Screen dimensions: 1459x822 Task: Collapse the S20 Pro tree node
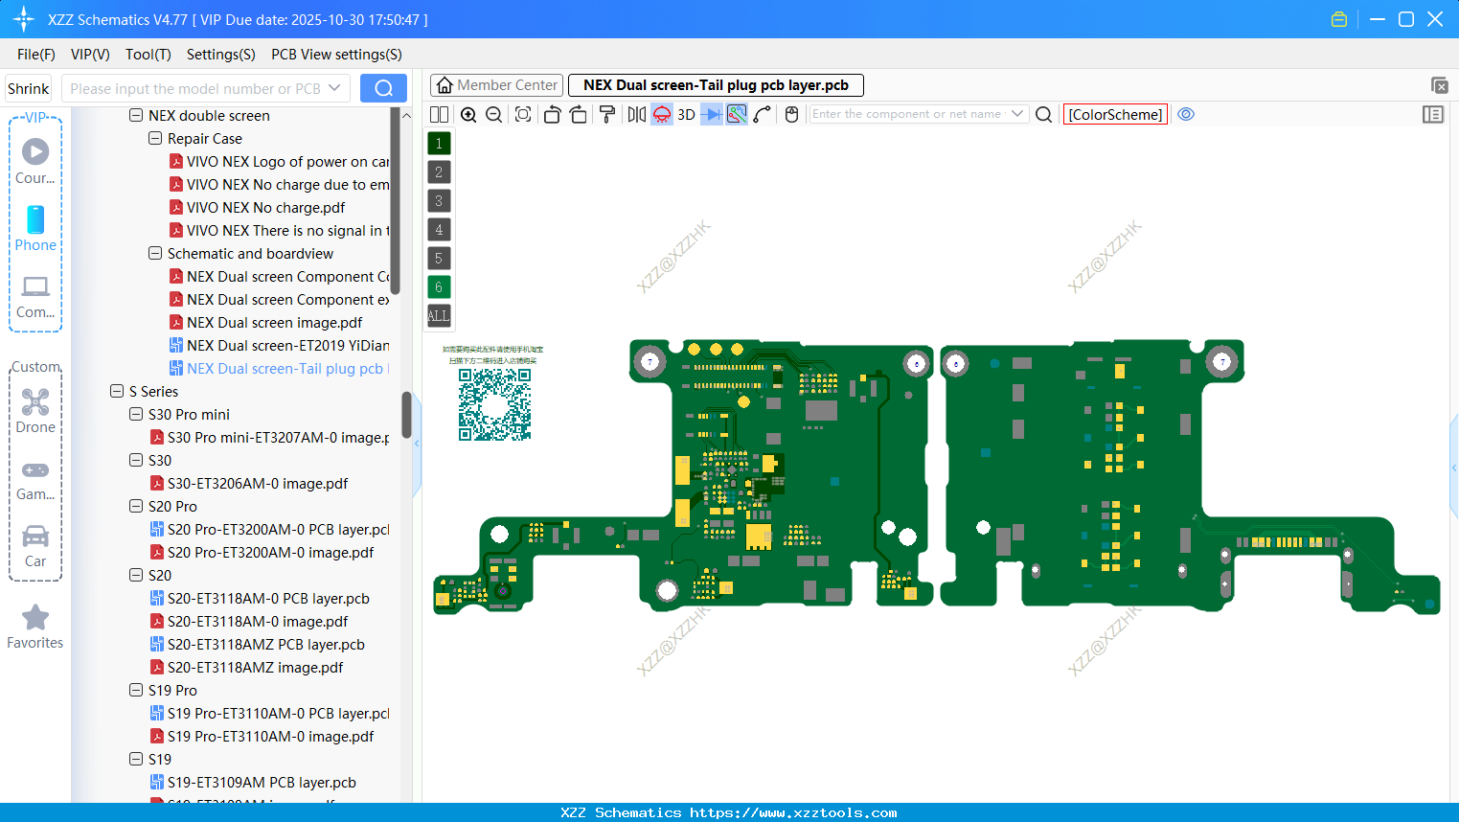[135, 506]
